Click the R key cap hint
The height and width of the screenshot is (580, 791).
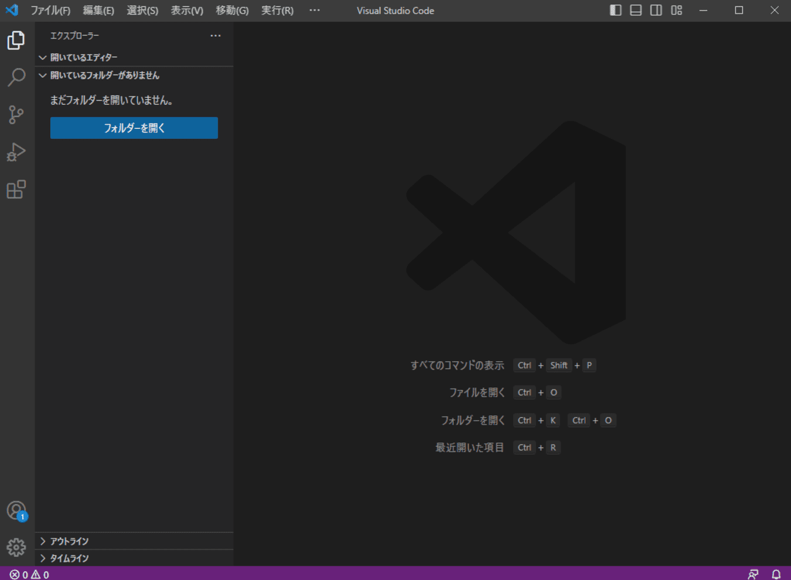[553, 448]
